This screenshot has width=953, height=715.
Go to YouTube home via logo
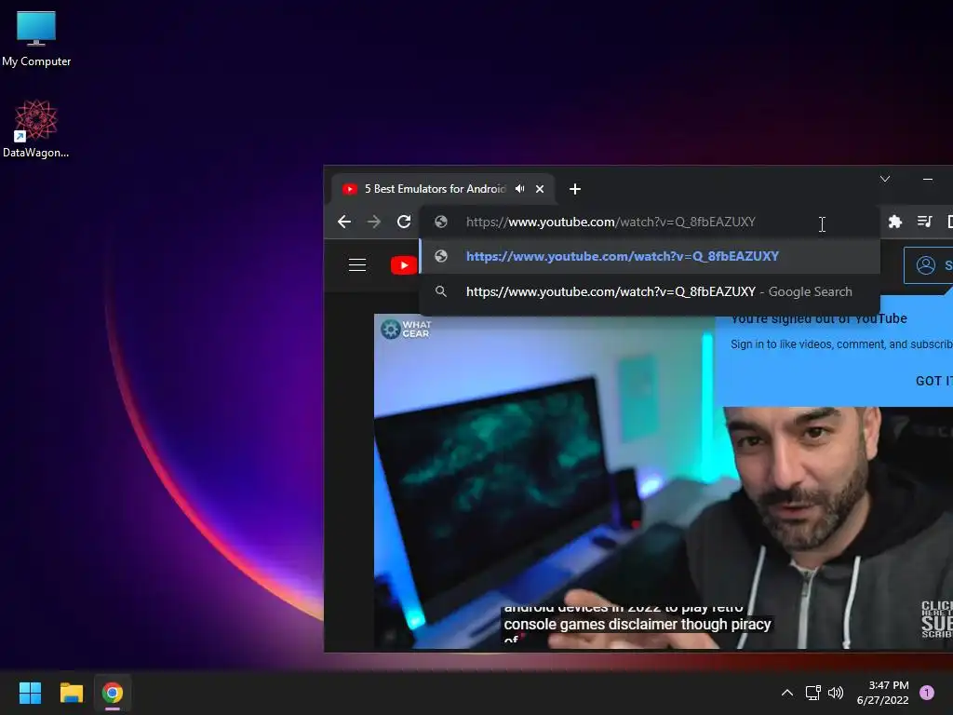click(404, 265)
